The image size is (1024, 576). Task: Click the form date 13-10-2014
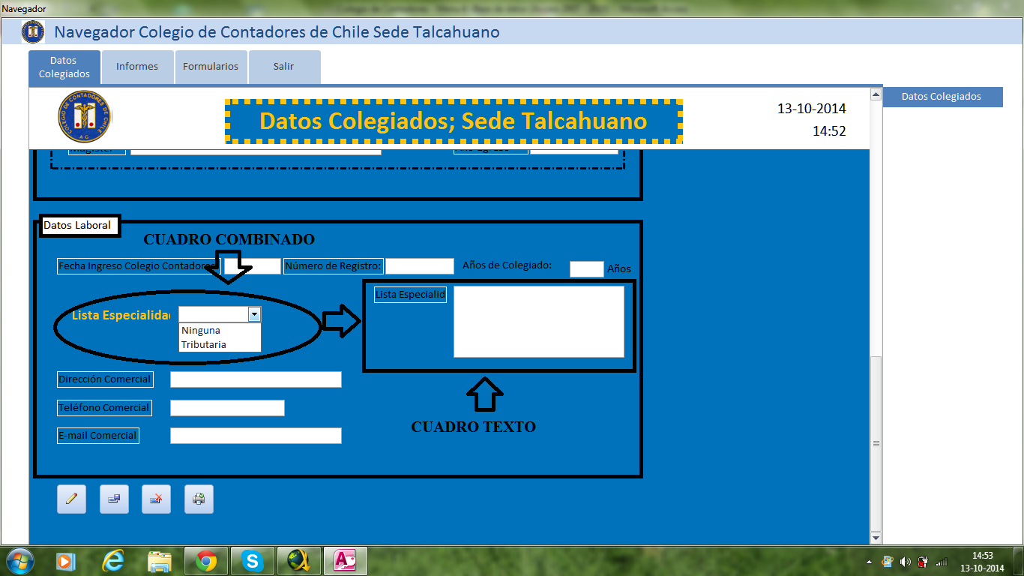[812, 109]
